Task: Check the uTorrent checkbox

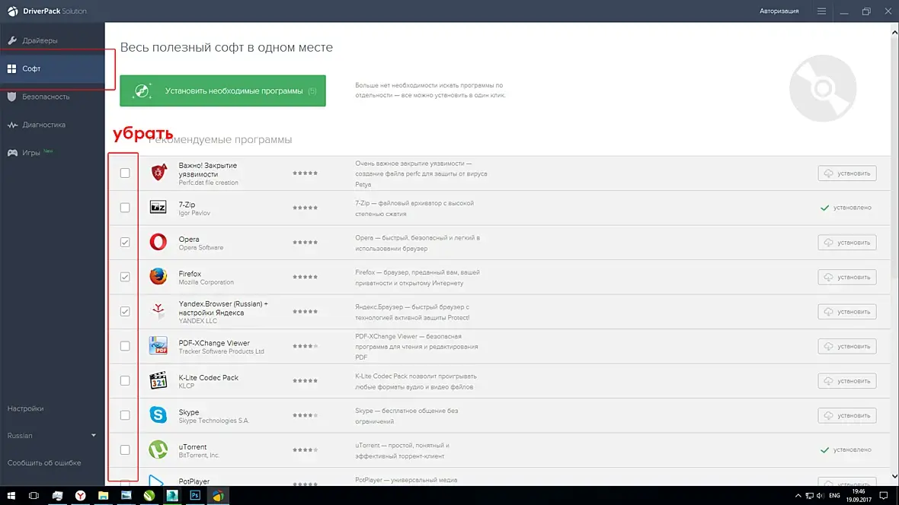Action: coord(125,450)
